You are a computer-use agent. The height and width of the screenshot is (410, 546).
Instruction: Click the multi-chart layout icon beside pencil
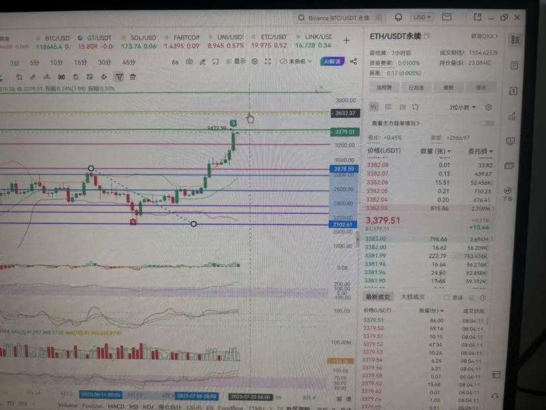[216, 61]
